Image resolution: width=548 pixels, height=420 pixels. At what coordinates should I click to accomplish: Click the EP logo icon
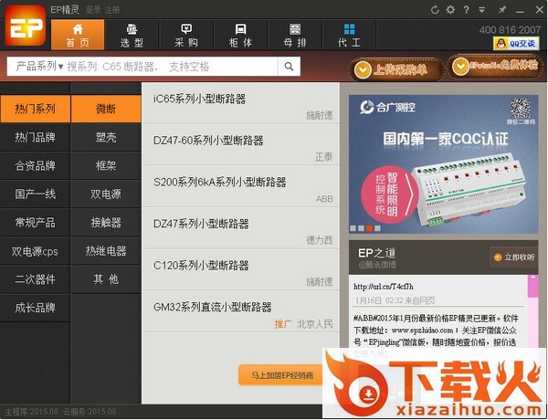[x=26, y=26]
